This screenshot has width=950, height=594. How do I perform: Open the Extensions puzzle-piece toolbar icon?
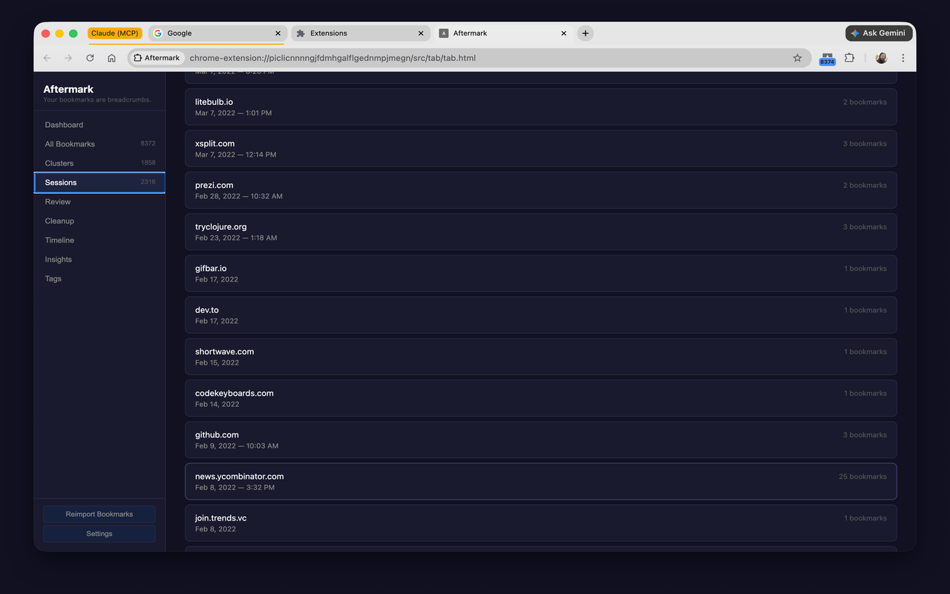(x=850, y=58)
